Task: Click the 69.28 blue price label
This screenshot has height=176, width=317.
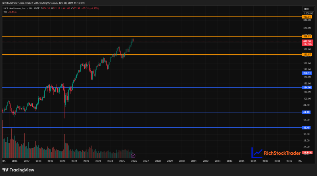Action: 306,113
